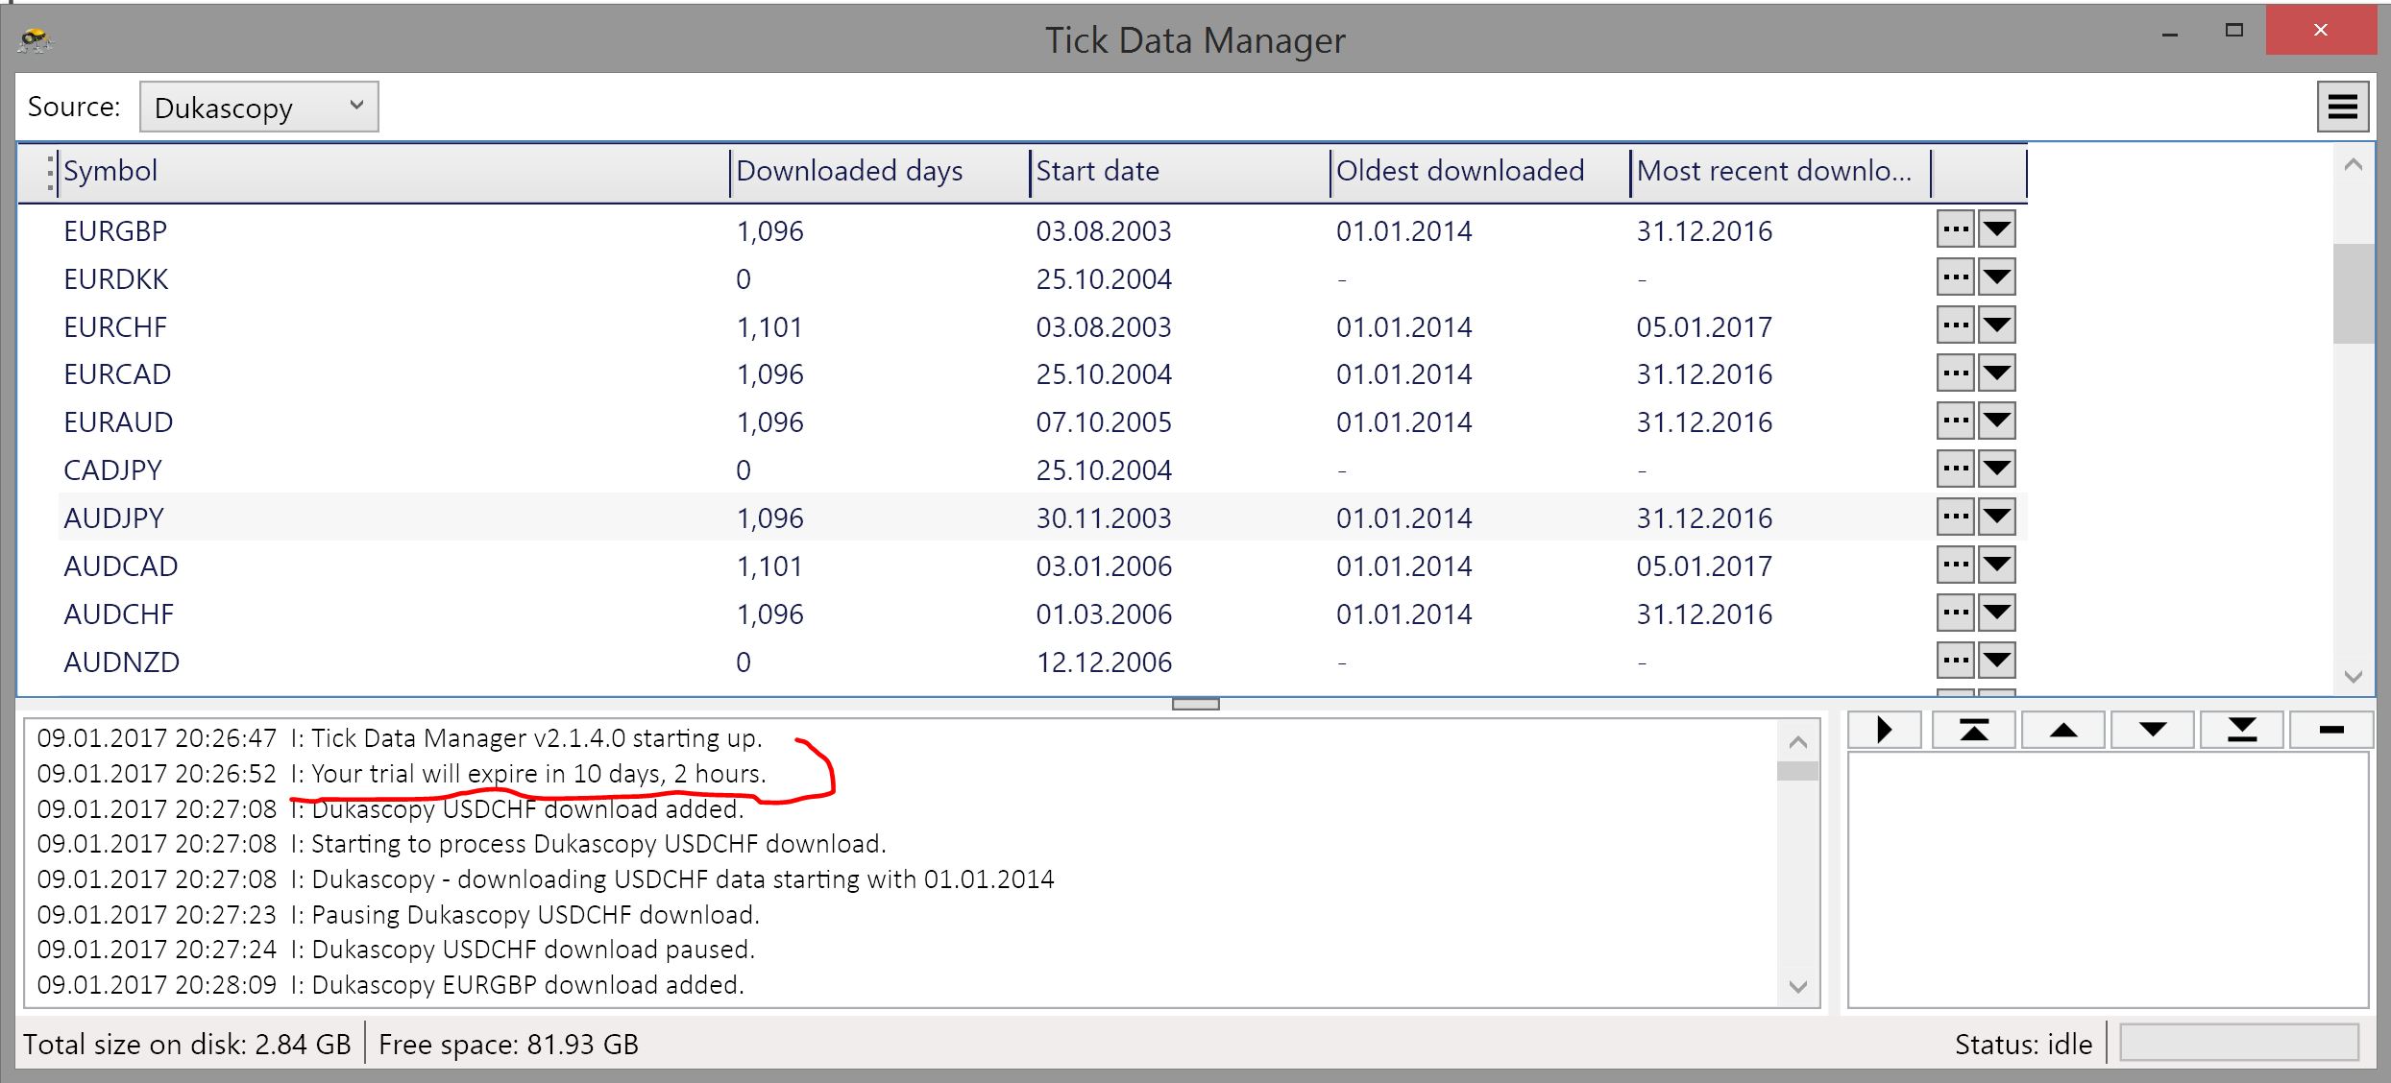
Task: Click the horizontal splitter grip above the log
Action: pos(1196,704)
